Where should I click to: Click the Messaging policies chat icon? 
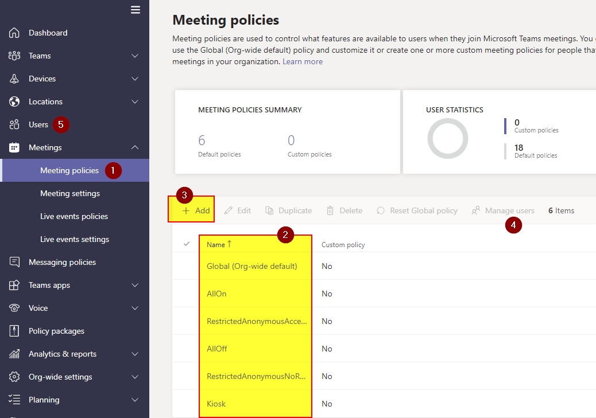14,262
